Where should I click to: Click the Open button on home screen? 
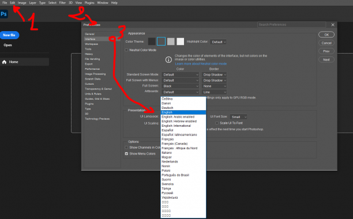point(7,45)
